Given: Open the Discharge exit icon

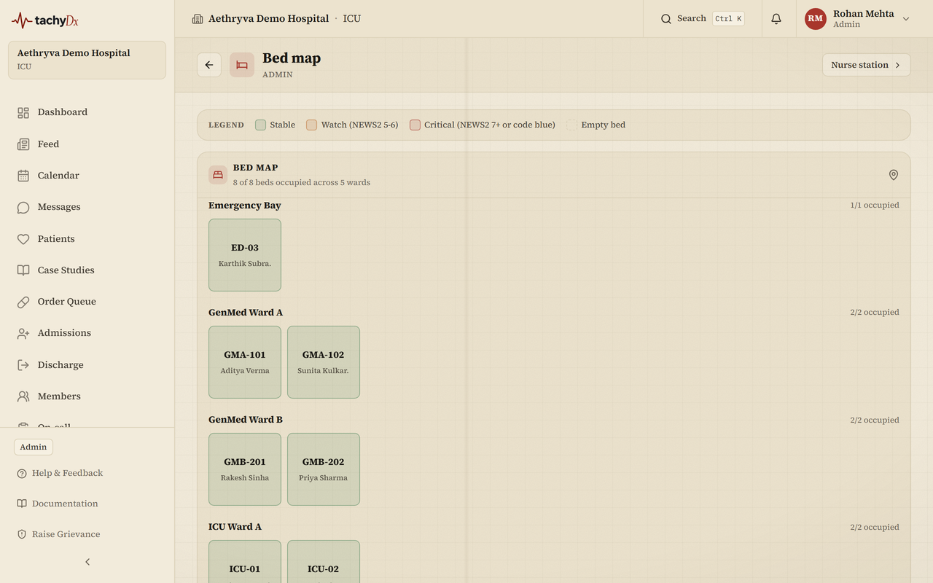Looking at the screenshot, I should tap(23, 365).
